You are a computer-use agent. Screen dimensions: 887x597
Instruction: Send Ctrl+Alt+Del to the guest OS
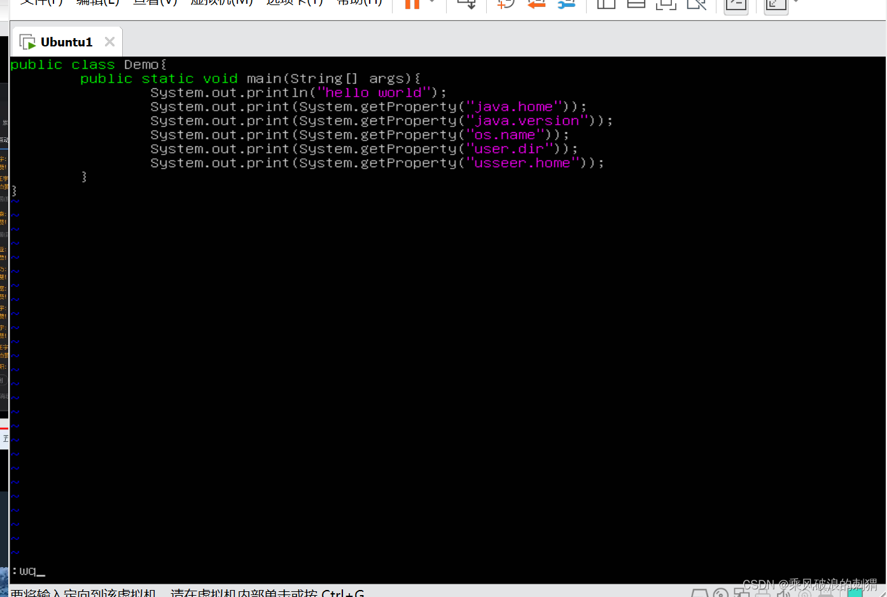465,4
